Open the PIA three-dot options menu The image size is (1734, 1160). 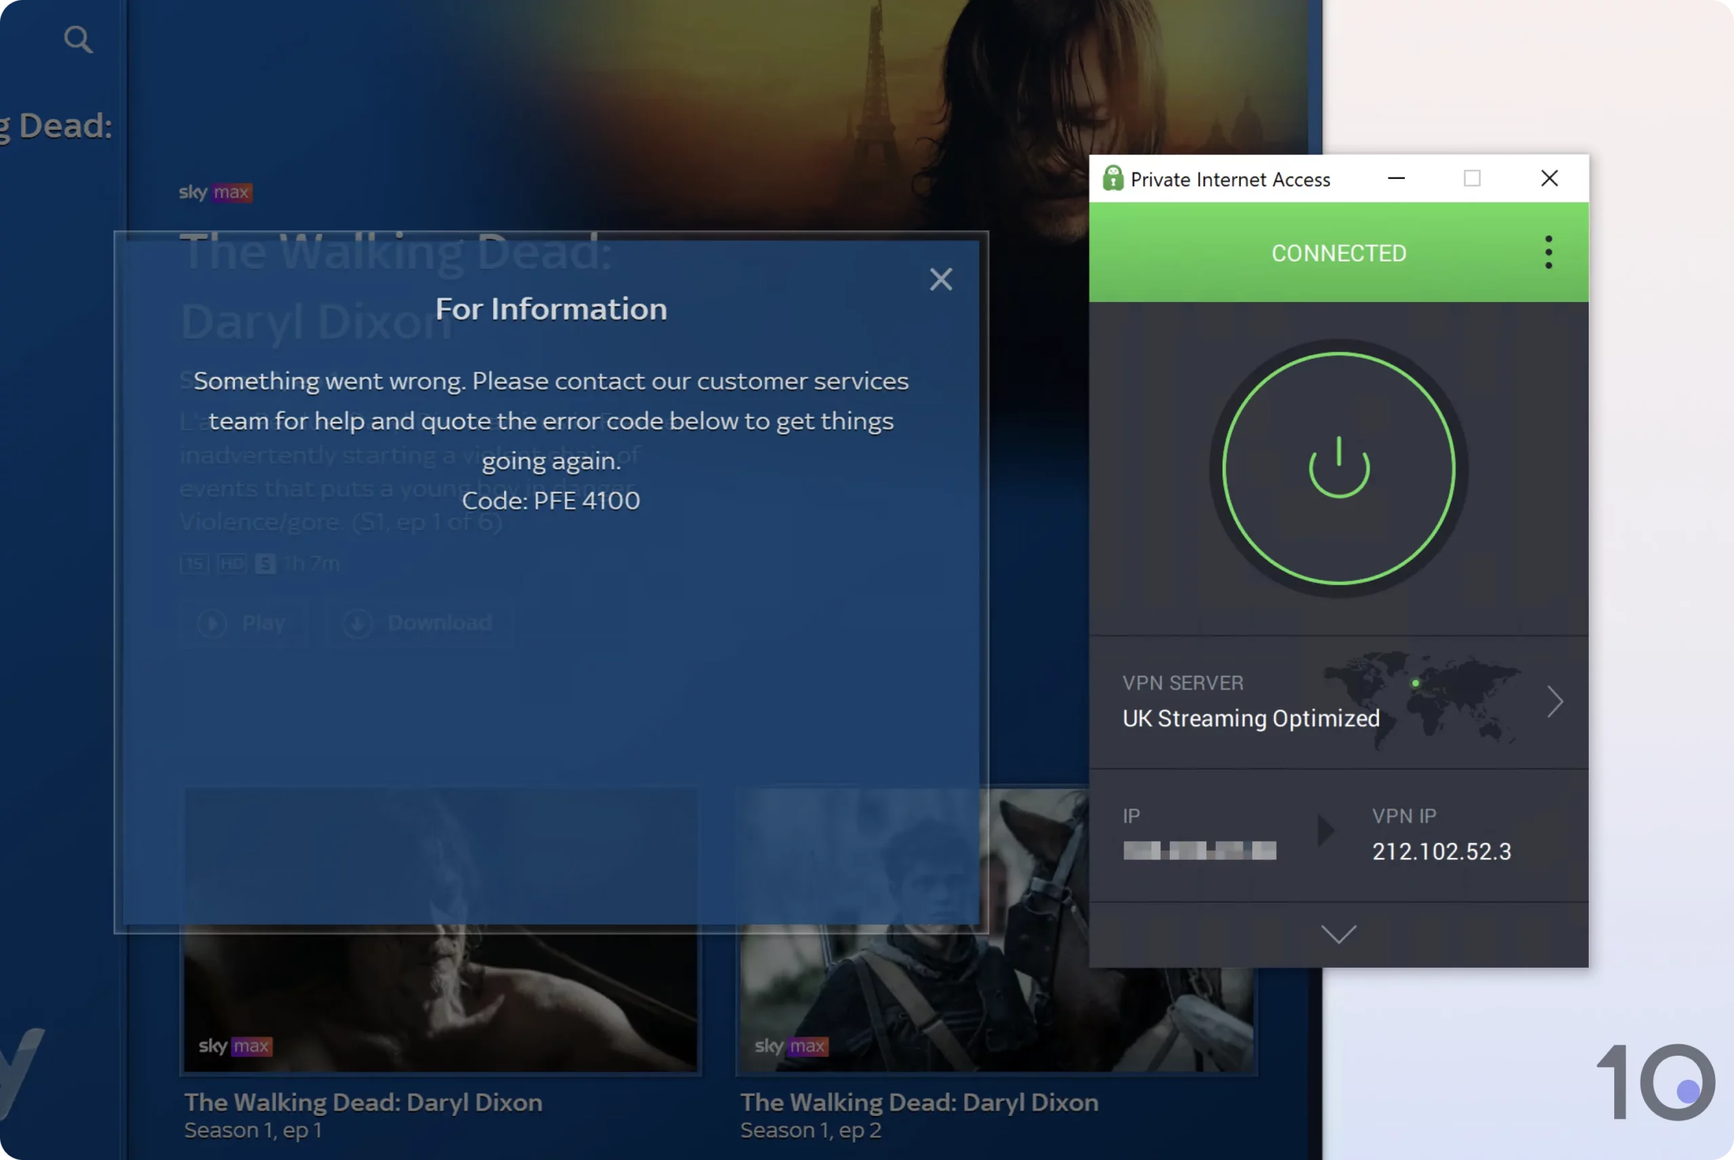(x=1548, y=253)
